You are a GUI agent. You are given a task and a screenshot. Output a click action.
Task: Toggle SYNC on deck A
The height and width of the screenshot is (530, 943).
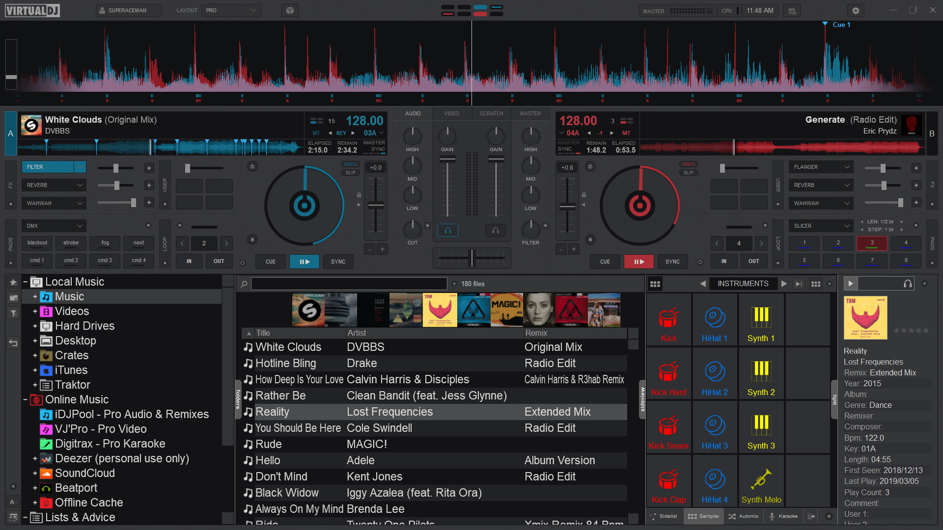(x=338, y=262)
